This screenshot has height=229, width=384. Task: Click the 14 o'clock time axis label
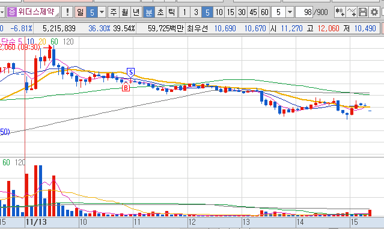pos(300,222)
